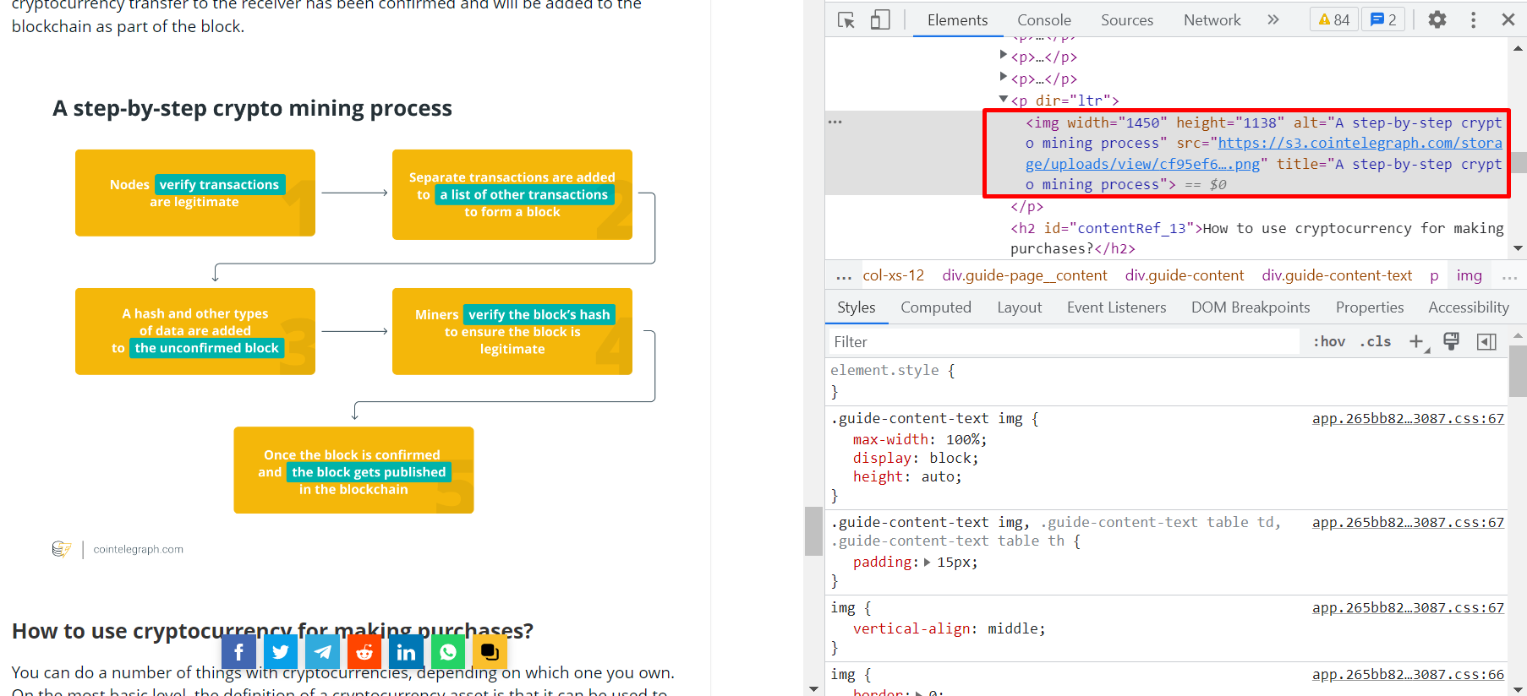Expand the padding shorthand property triangle
Viewport: 1527px width, 696px height.
[x=927, y=562]
